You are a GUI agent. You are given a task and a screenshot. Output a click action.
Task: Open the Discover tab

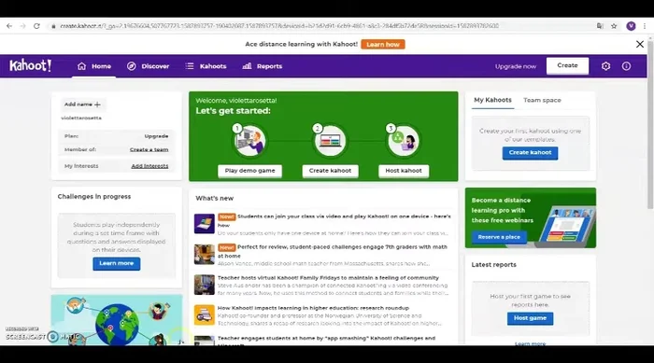[148, 66]
